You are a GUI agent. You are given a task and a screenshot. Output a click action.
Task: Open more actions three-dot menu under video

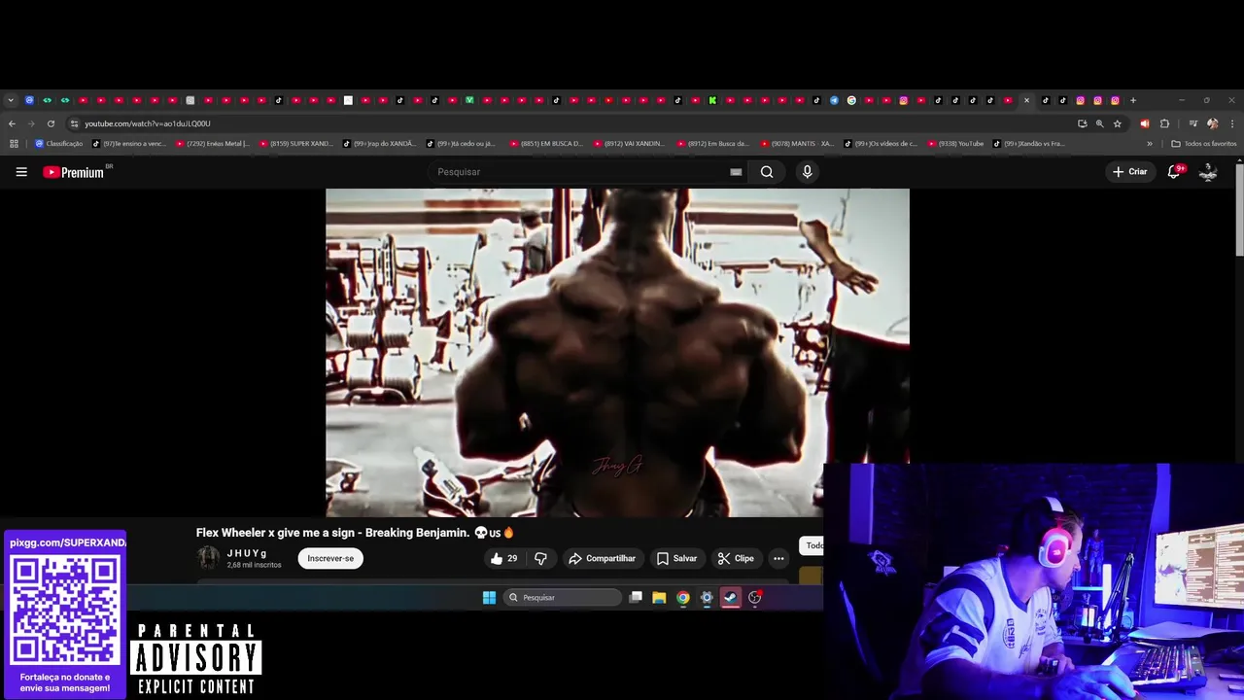pos(778,558)
